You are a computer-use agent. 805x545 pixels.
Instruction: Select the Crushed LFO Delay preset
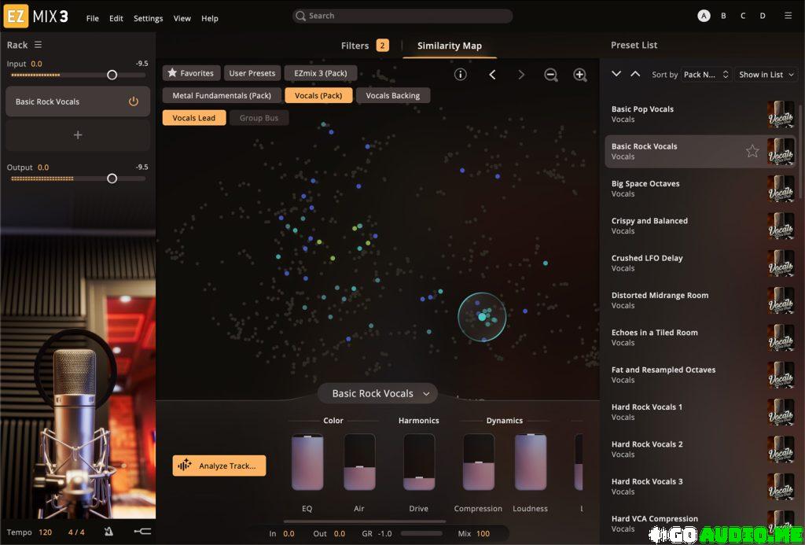[700, 263]
